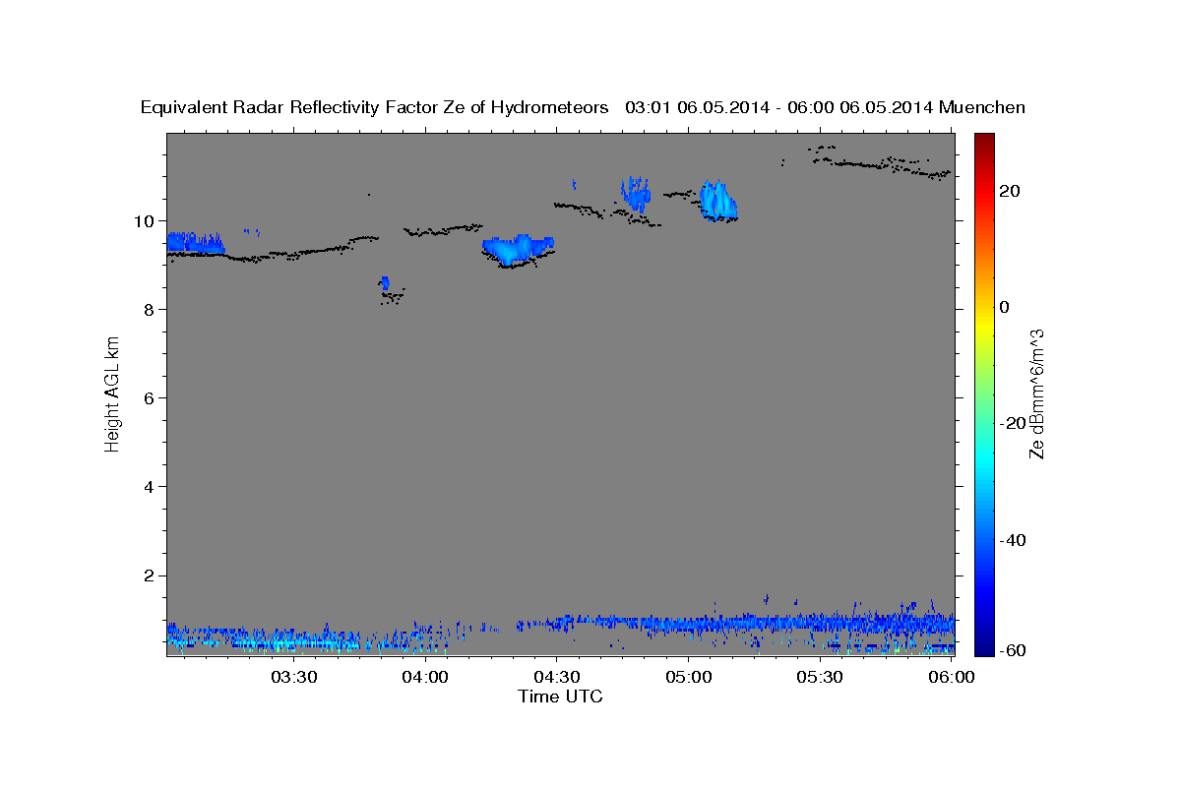Click the 05:00 time tick label
This screenshot has width=1181, height=787.
point(688,677)
